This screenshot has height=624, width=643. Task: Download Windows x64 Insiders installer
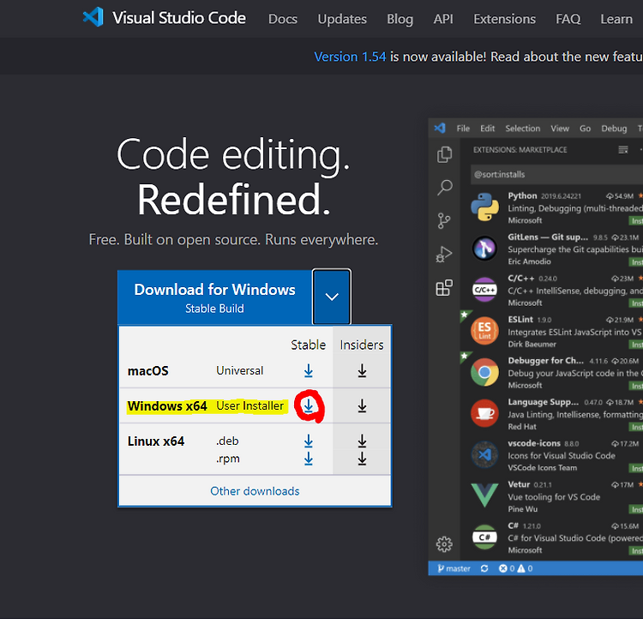(x=362, y=406)
